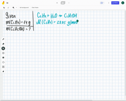
Task: Choose the Circle shape tool
Action: tap(3, 62)
